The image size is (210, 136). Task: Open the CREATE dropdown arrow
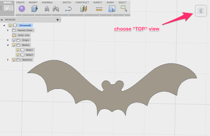pos(22,15)
